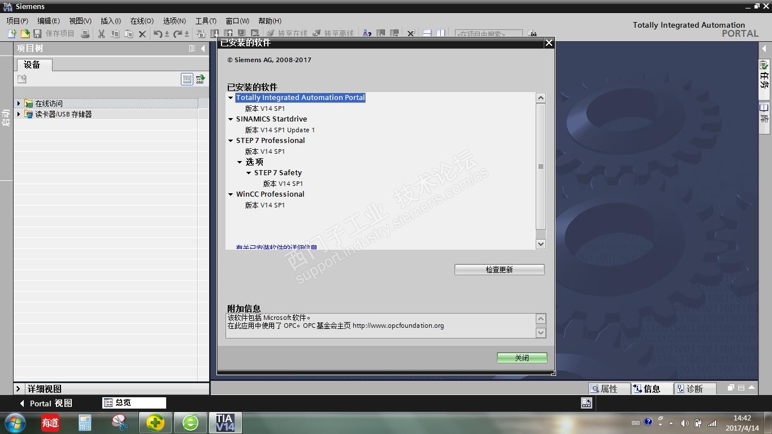Click the Cut scissors icon
This screenshot has width=772, height=434.
click(x=102, y=34)
